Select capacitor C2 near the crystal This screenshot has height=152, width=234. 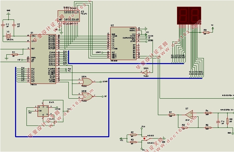click(14, 25)
